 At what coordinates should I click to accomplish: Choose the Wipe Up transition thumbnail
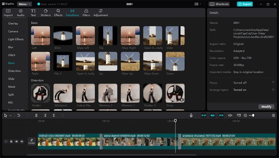pos(130,61)
